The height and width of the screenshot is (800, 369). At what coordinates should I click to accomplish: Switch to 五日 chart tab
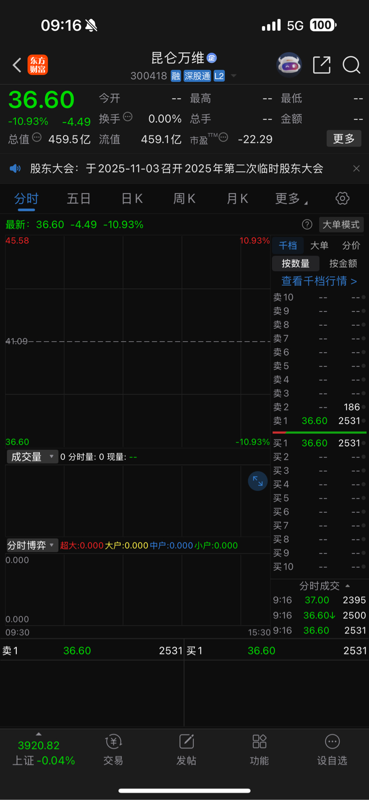79,198
